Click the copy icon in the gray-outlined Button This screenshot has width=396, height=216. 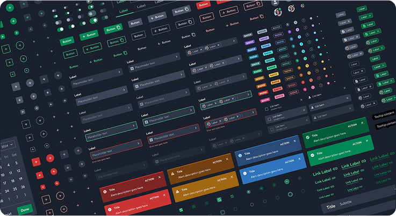pyautogui.click(x=190, y=22)
